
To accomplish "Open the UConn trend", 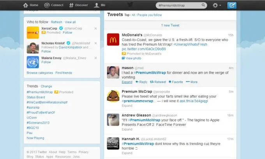I will tap(32, 118).
